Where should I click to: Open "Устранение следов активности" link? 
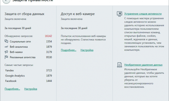click(143, 14)
